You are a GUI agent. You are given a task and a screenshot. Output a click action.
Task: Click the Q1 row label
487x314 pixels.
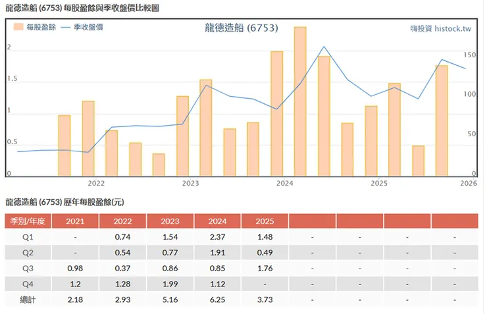coord(28,237)
